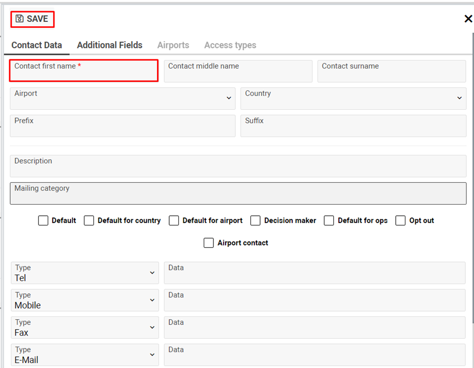
Task: Expand the E-Mail type dropdown
Action: (152, 355)
